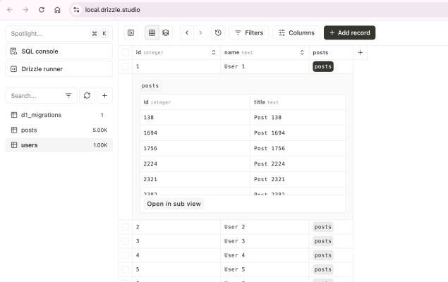Screen dimensions: 448x282
Task: Select the cell Post 2224
Action: tap(298, 164)
